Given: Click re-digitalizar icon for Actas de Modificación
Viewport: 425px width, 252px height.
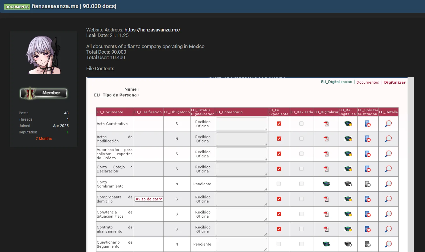Looking at the screenshot, I should click(348, 139).
